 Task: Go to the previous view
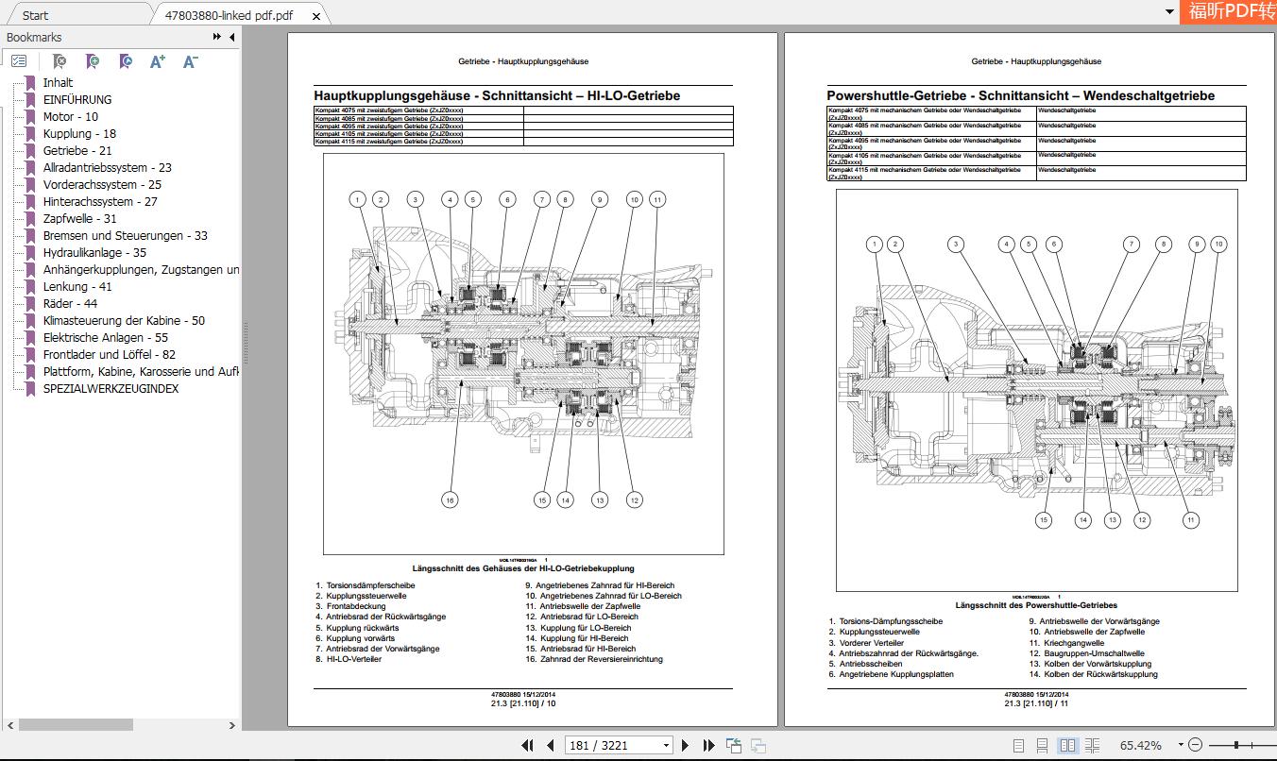[x=734, y=745]
